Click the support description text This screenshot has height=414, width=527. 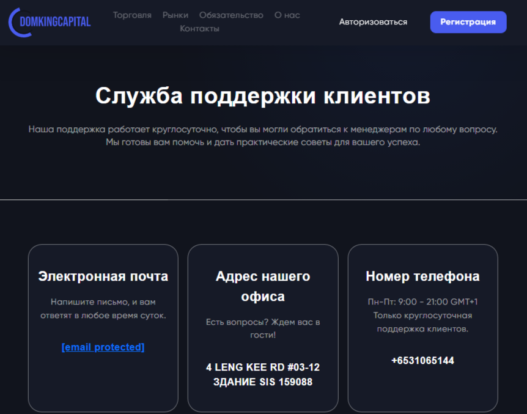click(263, 136)
